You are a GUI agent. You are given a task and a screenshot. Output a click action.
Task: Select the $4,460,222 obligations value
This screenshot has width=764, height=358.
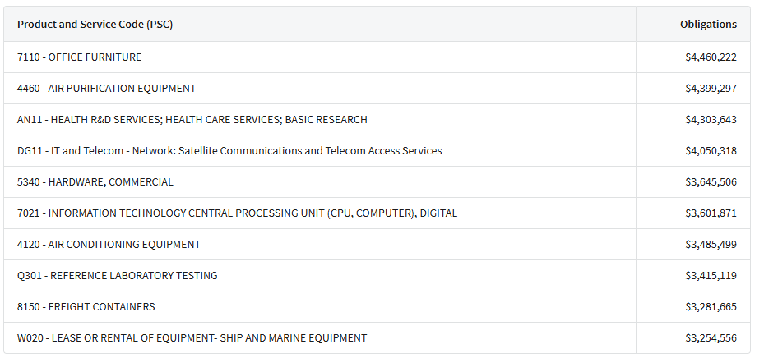[711, 57]
